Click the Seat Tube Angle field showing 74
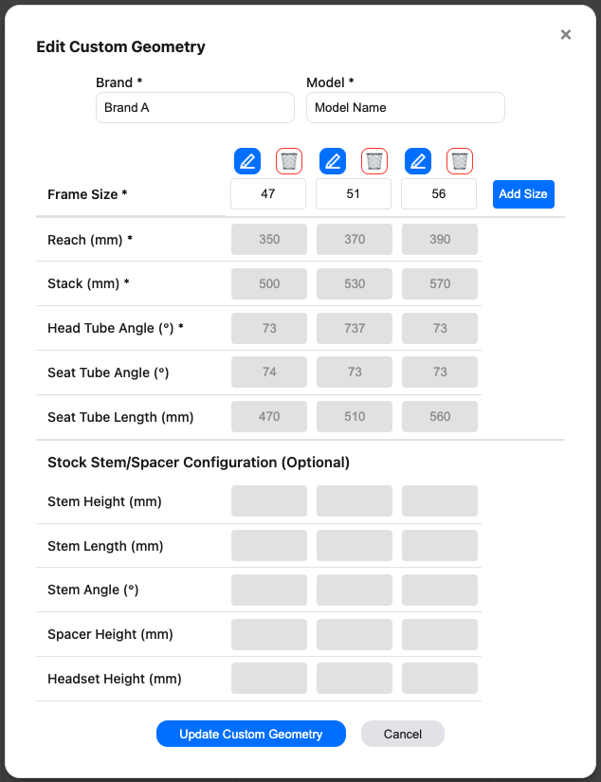The height and width of the screenshot is (782, 601). pyautogui.click(x=268, y=373)
